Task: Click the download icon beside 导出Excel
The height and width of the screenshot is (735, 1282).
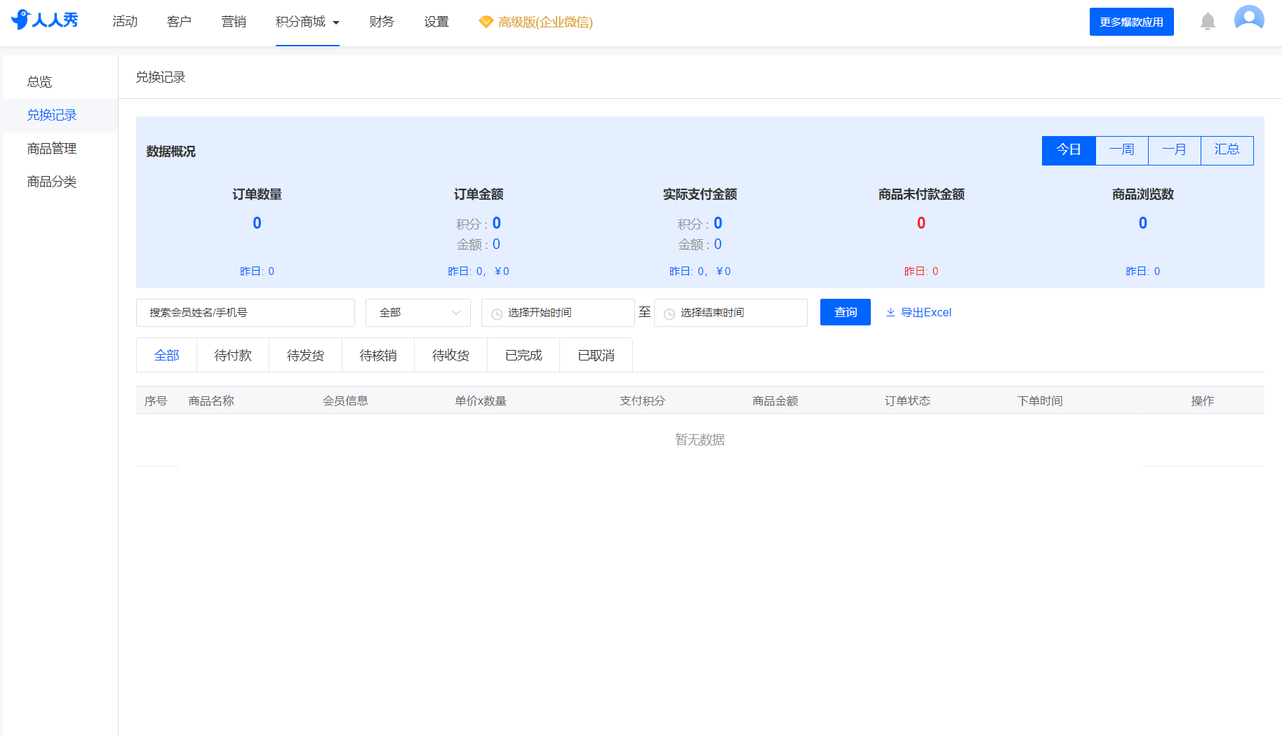Action: pyautogui.click(x=890, y=313)
